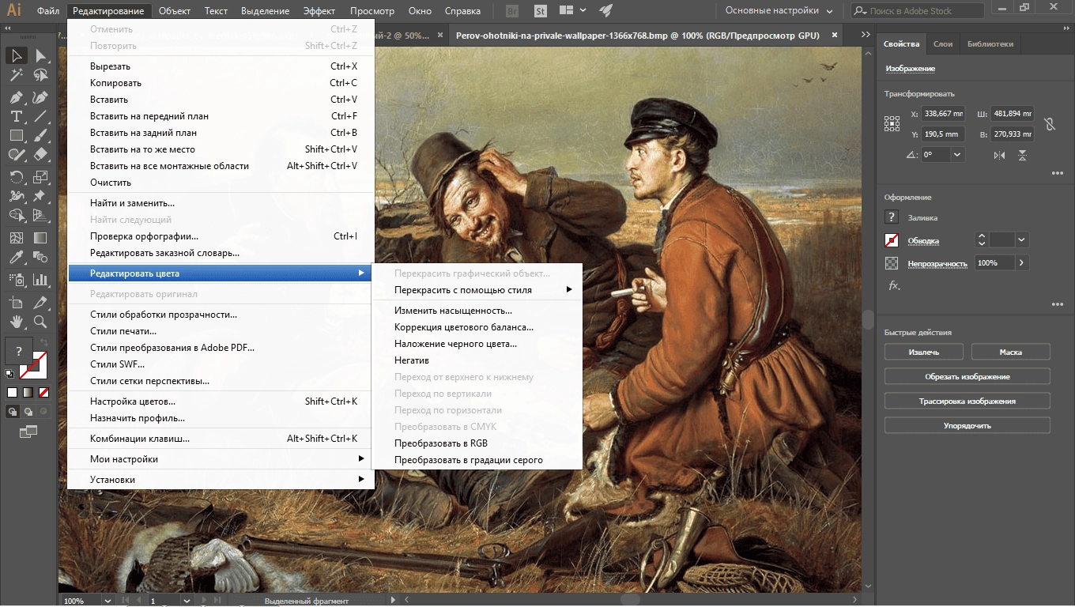Swap fill and stroke colors
The height and width of the screenshot is (607, 1075).
click(44, 342)
